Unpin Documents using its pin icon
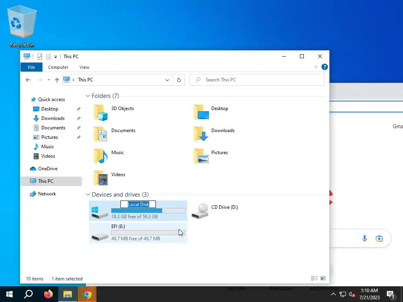Screen dimensions: 403x302 [x=79, y=128]
